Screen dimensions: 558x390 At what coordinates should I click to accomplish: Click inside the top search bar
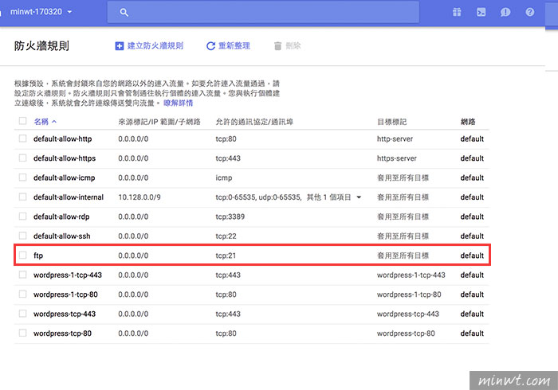point(263,13)
